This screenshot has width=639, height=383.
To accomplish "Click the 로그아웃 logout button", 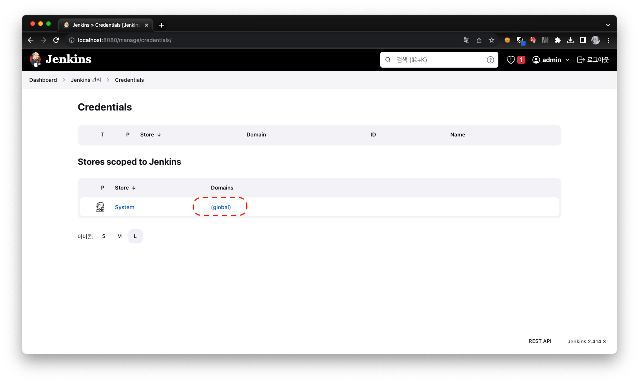I will click(593, 60).
